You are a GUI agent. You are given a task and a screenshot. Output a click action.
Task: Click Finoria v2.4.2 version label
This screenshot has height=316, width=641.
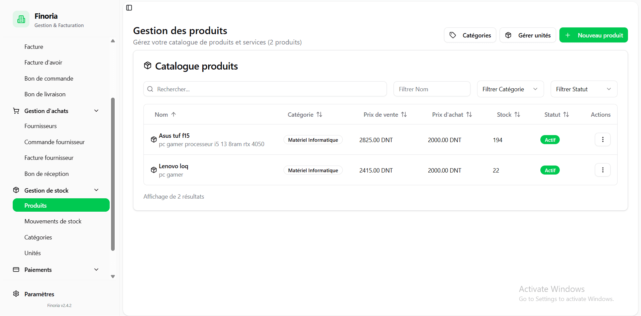tap(59, 305)
